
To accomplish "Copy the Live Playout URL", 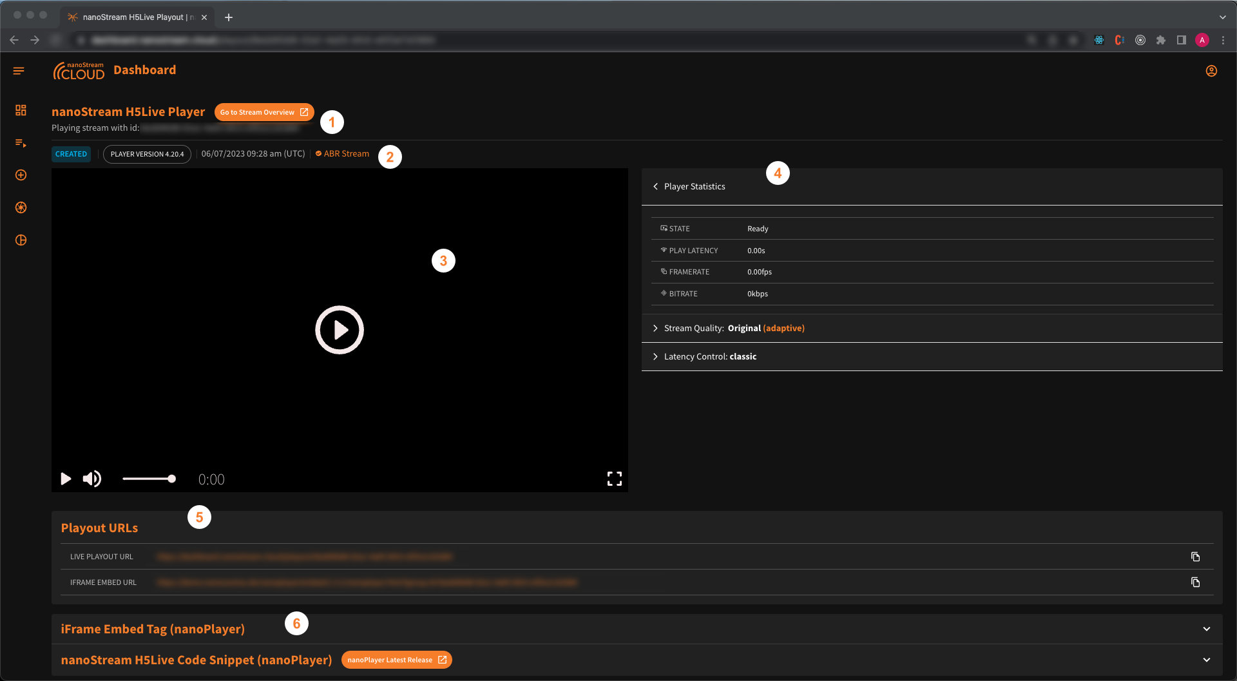I will (1195, 557).
